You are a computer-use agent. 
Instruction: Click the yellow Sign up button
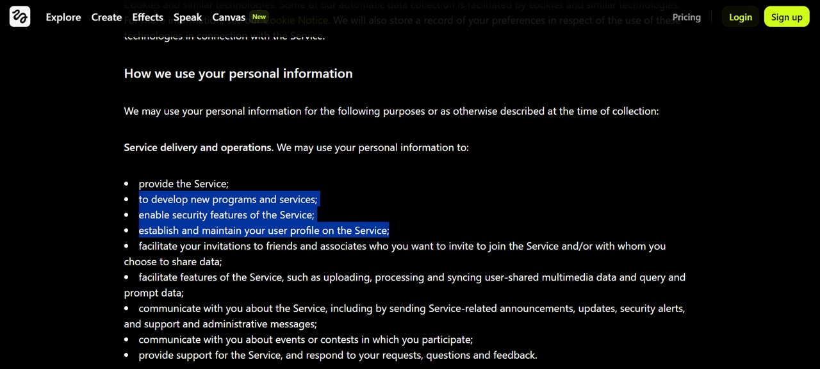[x=787, y=17]
